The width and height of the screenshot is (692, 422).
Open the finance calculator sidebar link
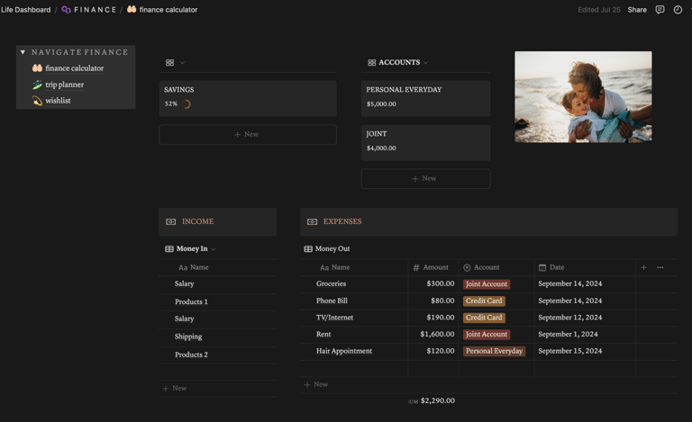74,68
